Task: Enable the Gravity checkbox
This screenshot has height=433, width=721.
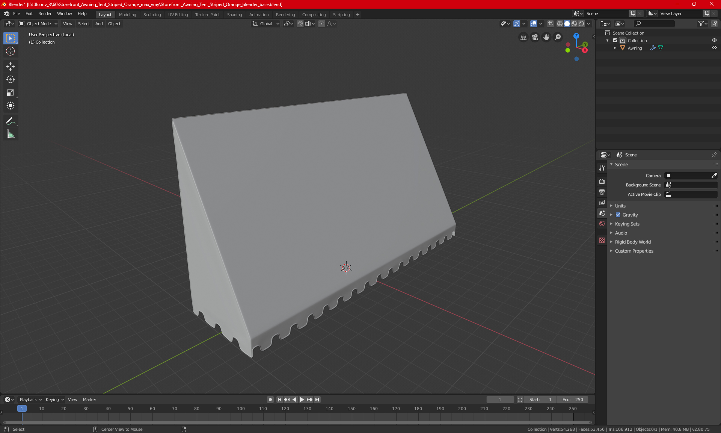Action: (618, 215)
